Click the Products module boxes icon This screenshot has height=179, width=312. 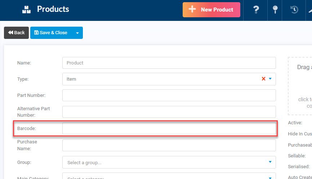coord(26,9)
